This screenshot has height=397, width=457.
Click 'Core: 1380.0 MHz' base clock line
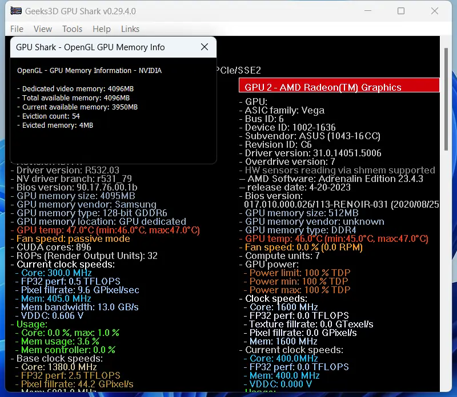click(x=56, y=367)
